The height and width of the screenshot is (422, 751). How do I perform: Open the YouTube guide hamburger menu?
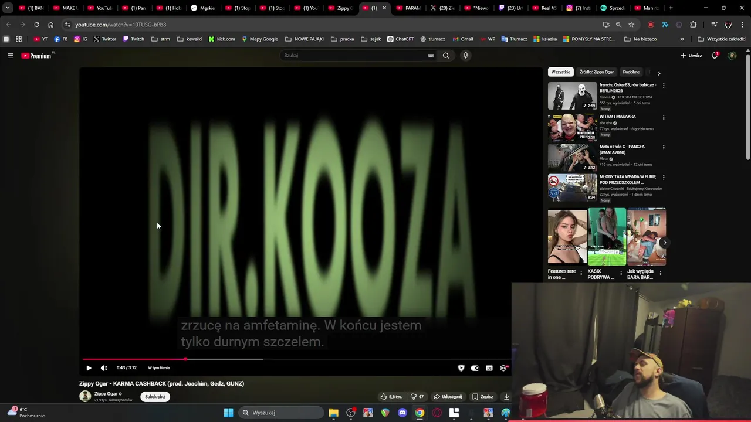[x=10, y=56]
